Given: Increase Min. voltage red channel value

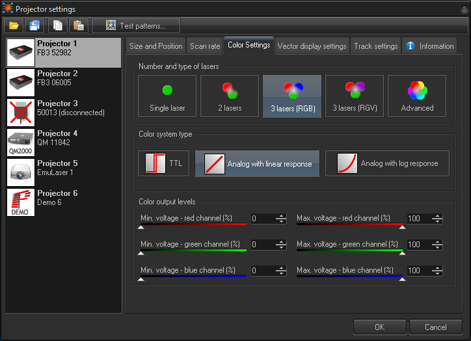Looking at the screenshot, I should [x=281, y=216].
